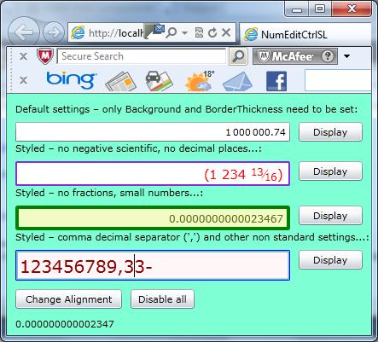Click the McAfee help question mark icon
378x342 pixels.
pyautogui.click(x=328, y=56)
